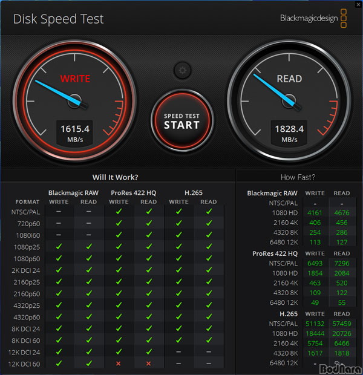Click H.265 read check for 1080i60
Viewport: 363px width, 375px height.
point(209,235)
